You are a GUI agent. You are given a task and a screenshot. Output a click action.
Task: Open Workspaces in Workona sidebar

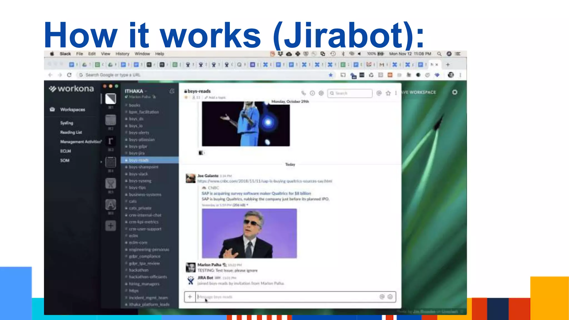[x=73, y=109]
